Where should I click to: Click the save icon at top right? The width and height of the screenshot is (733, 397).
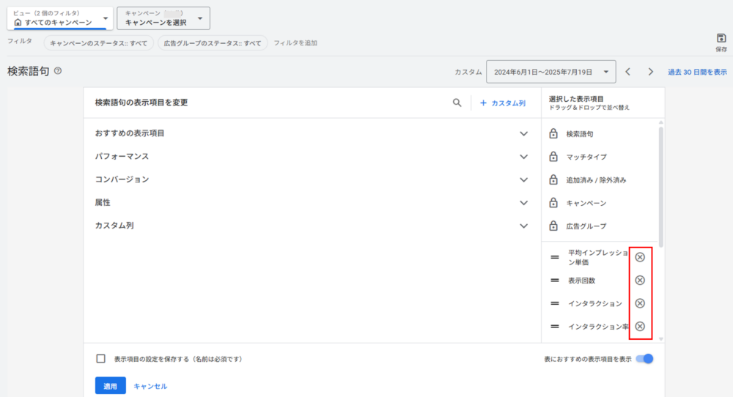[x=721, y=38]
